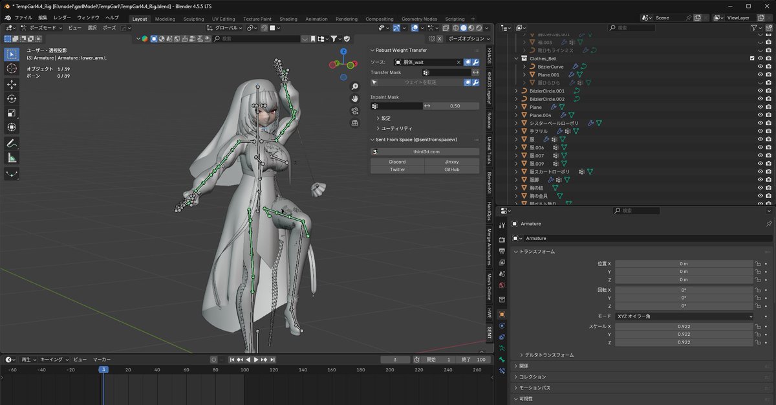Open the レンダー menu
776x405 pixels.
63,18
